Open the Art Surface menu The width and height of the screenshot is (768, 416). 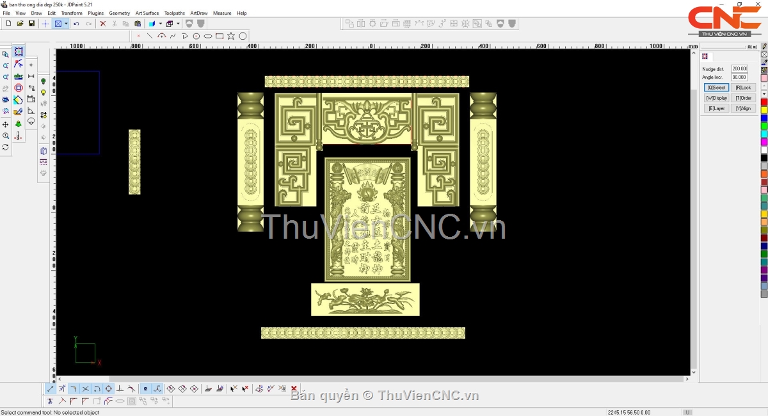pyautogui.click(x=147, y=13)
